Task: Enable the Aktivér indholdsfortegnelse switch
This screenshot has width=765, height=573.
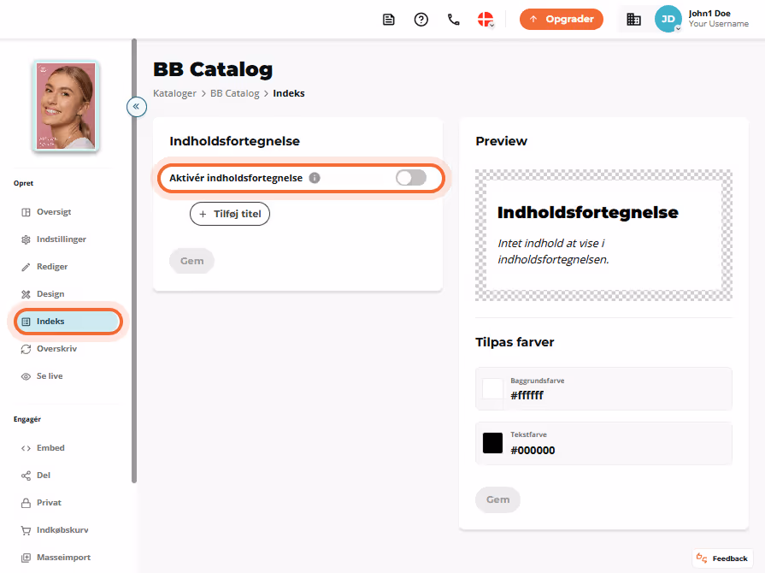Action: click(x=411, y=178)
